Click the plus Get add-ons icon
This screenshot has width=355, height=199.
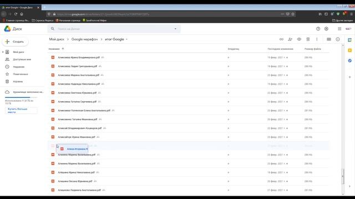coord(350,77)
